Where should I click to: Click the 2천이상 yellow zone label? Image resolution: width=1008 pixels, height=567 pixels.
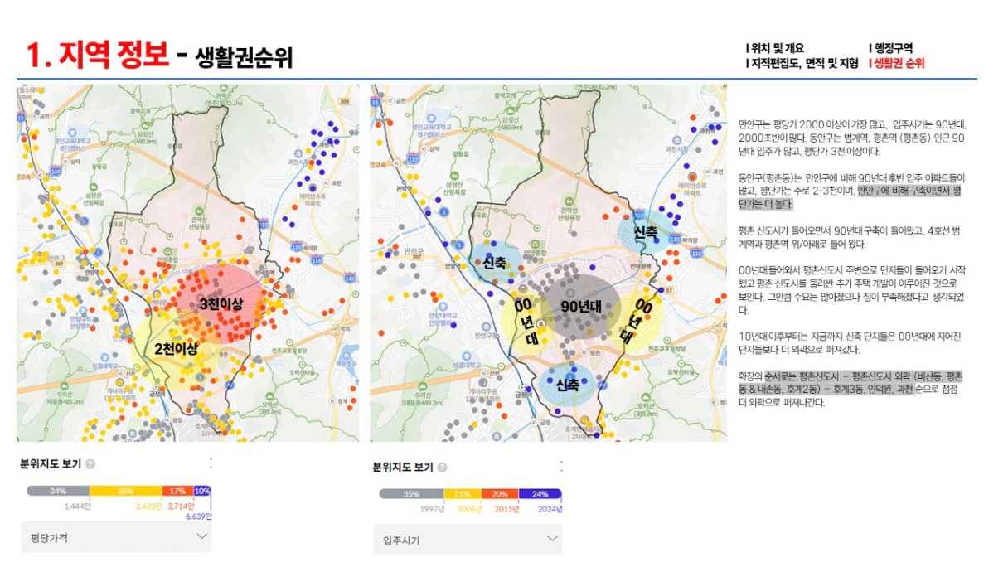pos(176,347)
